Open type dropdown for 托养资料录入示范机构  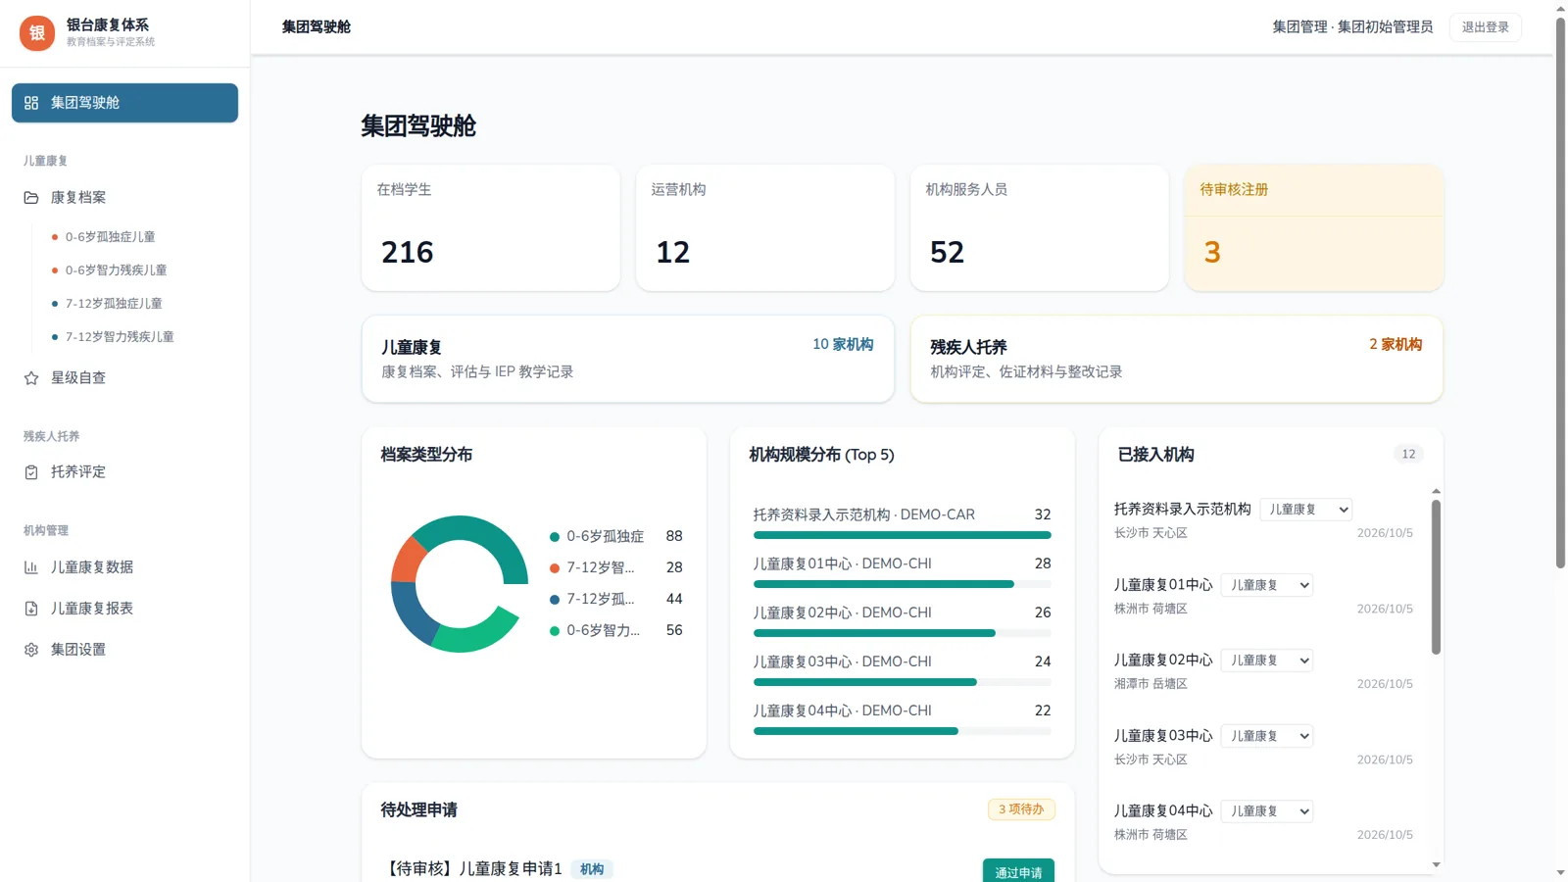(x=1306, y=510)
